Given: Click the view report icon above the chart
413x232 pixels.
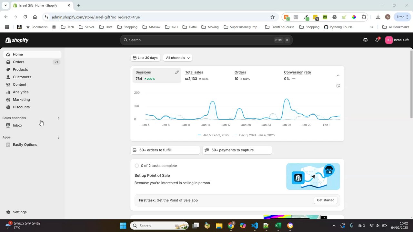Looking at the screenshot, I should (x=338, y=86).
